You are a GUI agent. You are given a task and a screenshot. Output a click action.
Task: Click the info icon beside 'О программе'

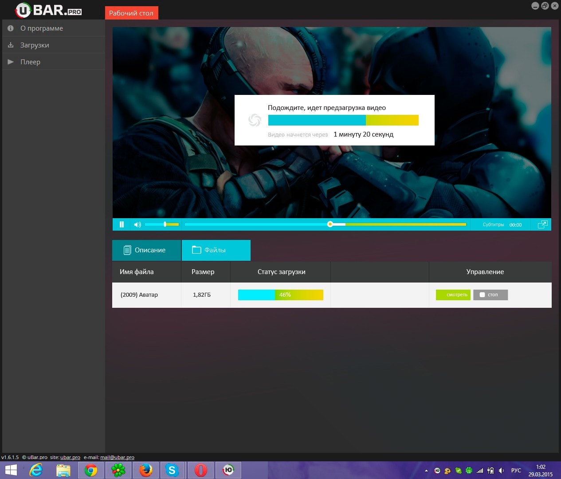click(11, 28)
